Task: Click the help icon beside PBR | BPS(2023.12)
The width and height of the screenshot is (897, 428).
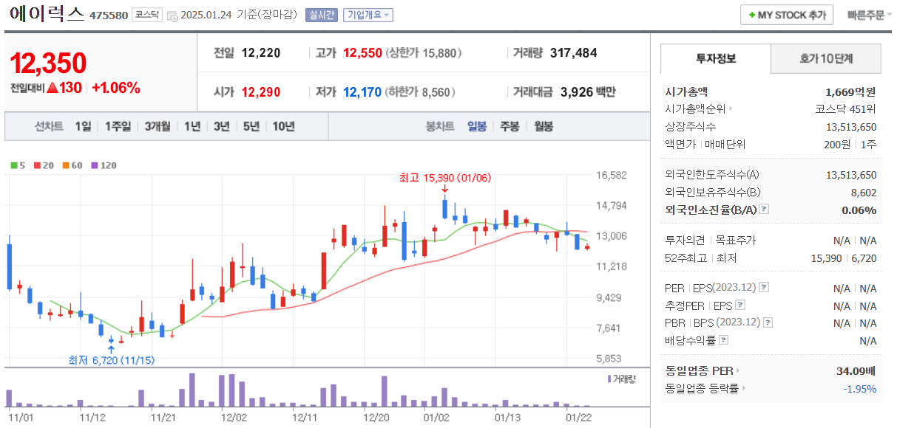Action: (768, 322)
